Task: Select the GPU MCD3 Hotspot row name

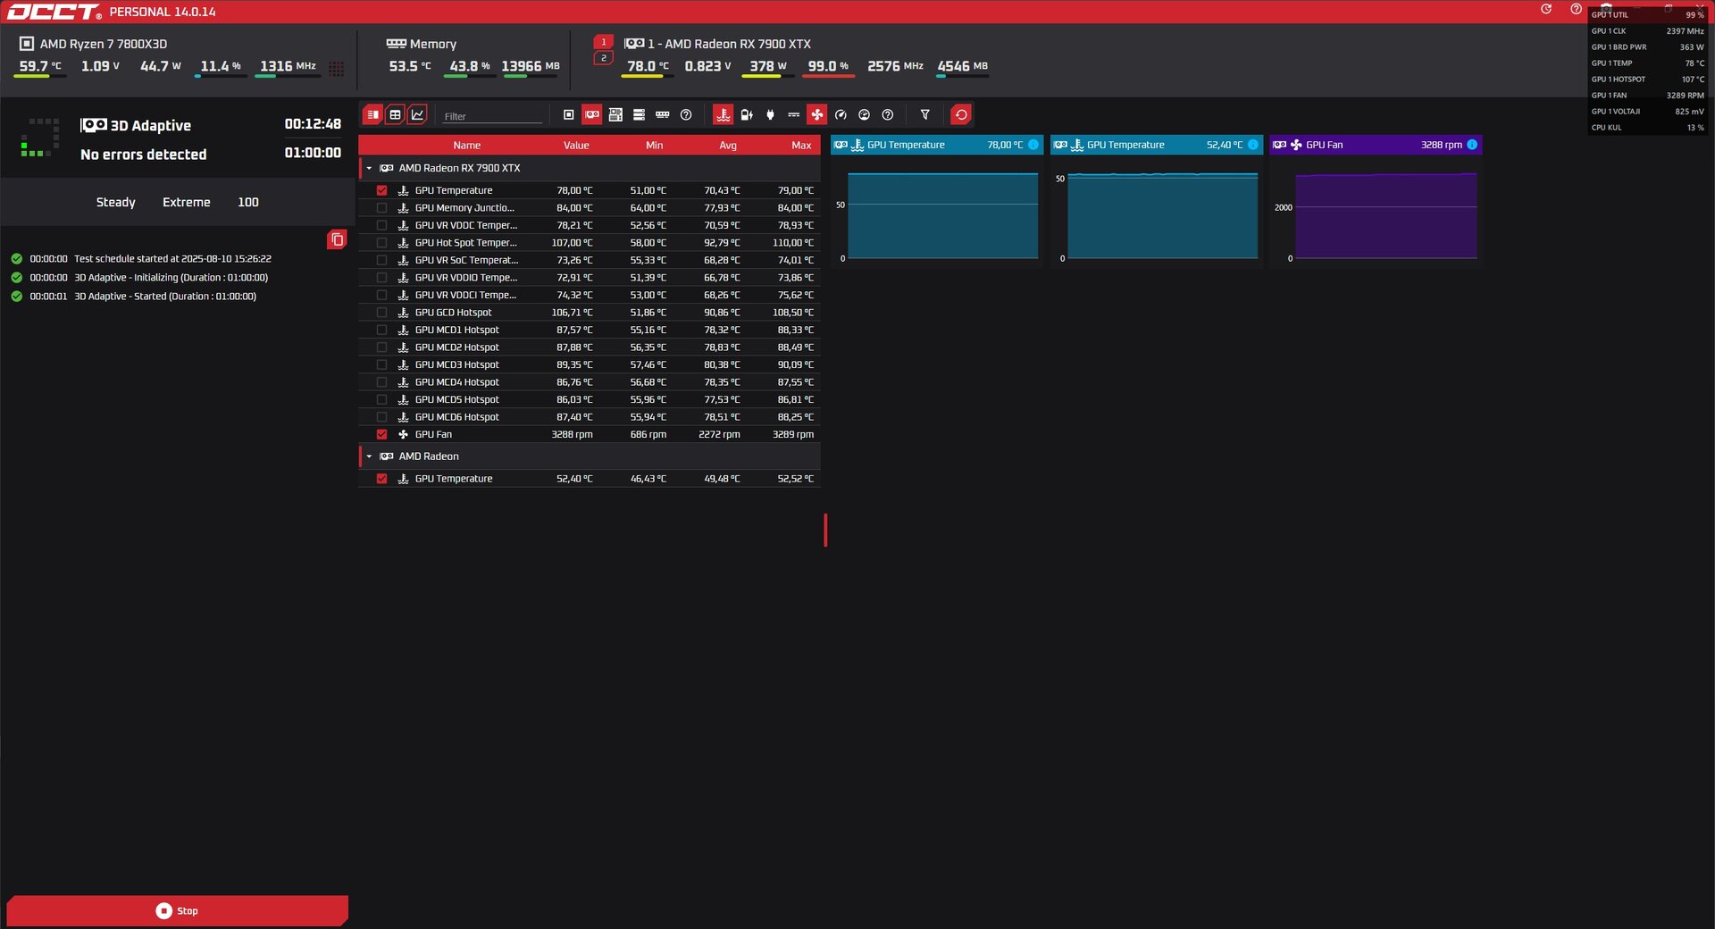Action: click(456, 364)
